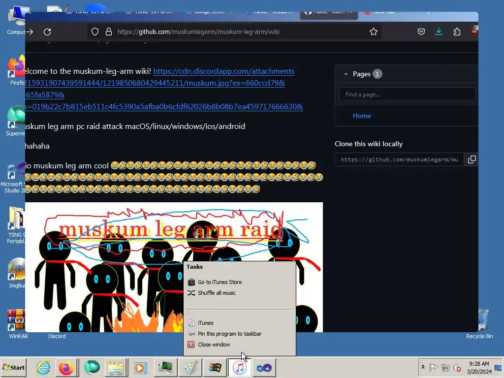
Task: Switch to the New Tab tab
Action: click(382, 13)
